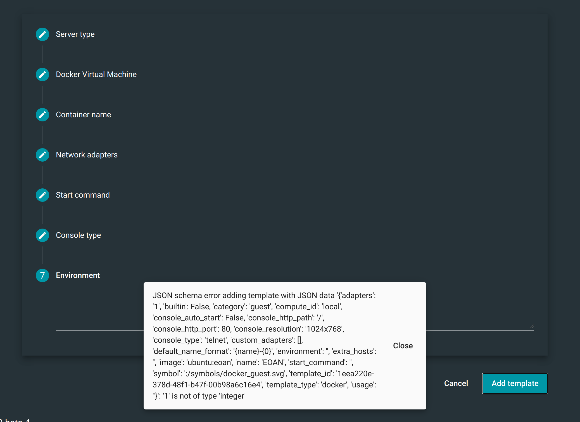Select the step 7 Environment circle
Screen dimensions: 580x422
[x=42, y=275]
